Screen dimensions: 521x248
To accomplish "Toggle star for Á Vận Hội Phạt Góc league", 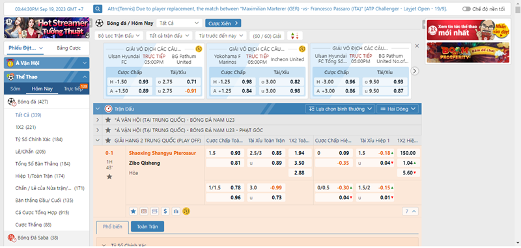I will pyautogui.click(x=107, y=130).
